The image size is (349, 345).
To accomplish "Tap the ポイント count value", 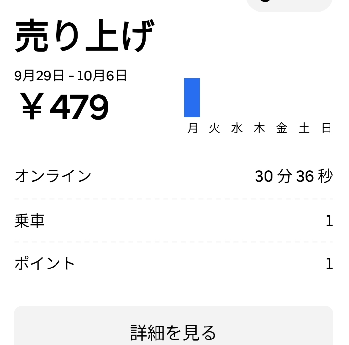I will coord(329,264).
